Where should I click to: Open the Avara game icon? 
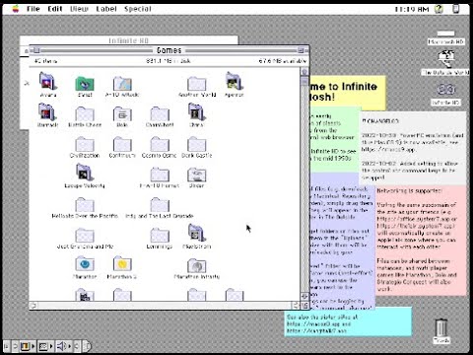click(x=48, y=81)
